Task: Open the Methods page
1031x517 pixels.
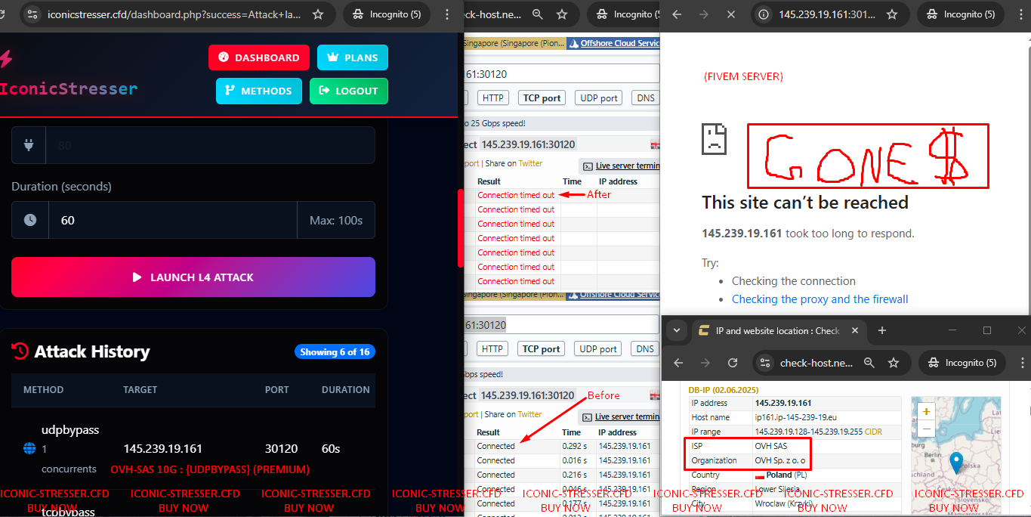Action: pyautogui.click(x=259, y=91)
